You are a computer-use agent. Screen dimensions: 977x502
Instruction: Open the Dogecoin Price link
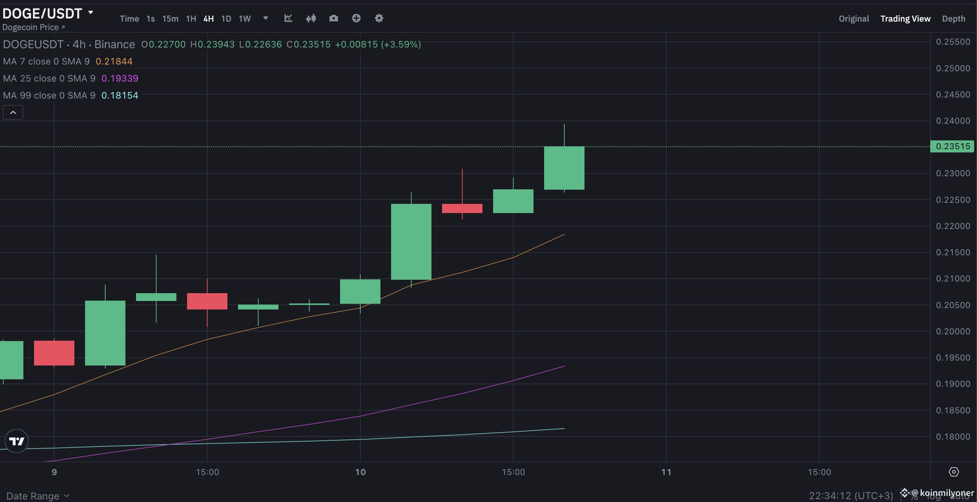33,27
